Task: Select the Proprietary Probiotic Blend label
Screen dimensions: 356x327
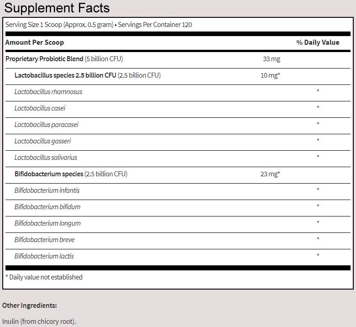Action: (x=44, y=59)
